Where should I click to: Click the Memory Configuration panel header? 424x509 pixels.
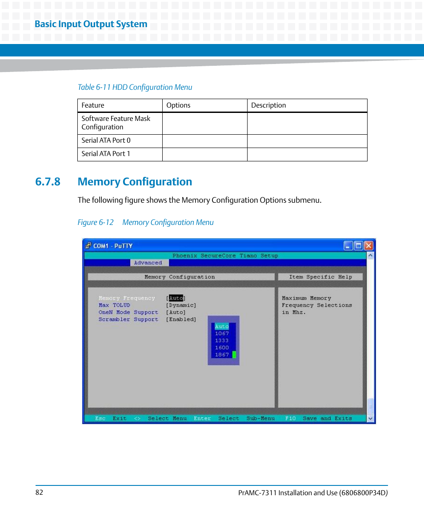[x=181, y=277]
